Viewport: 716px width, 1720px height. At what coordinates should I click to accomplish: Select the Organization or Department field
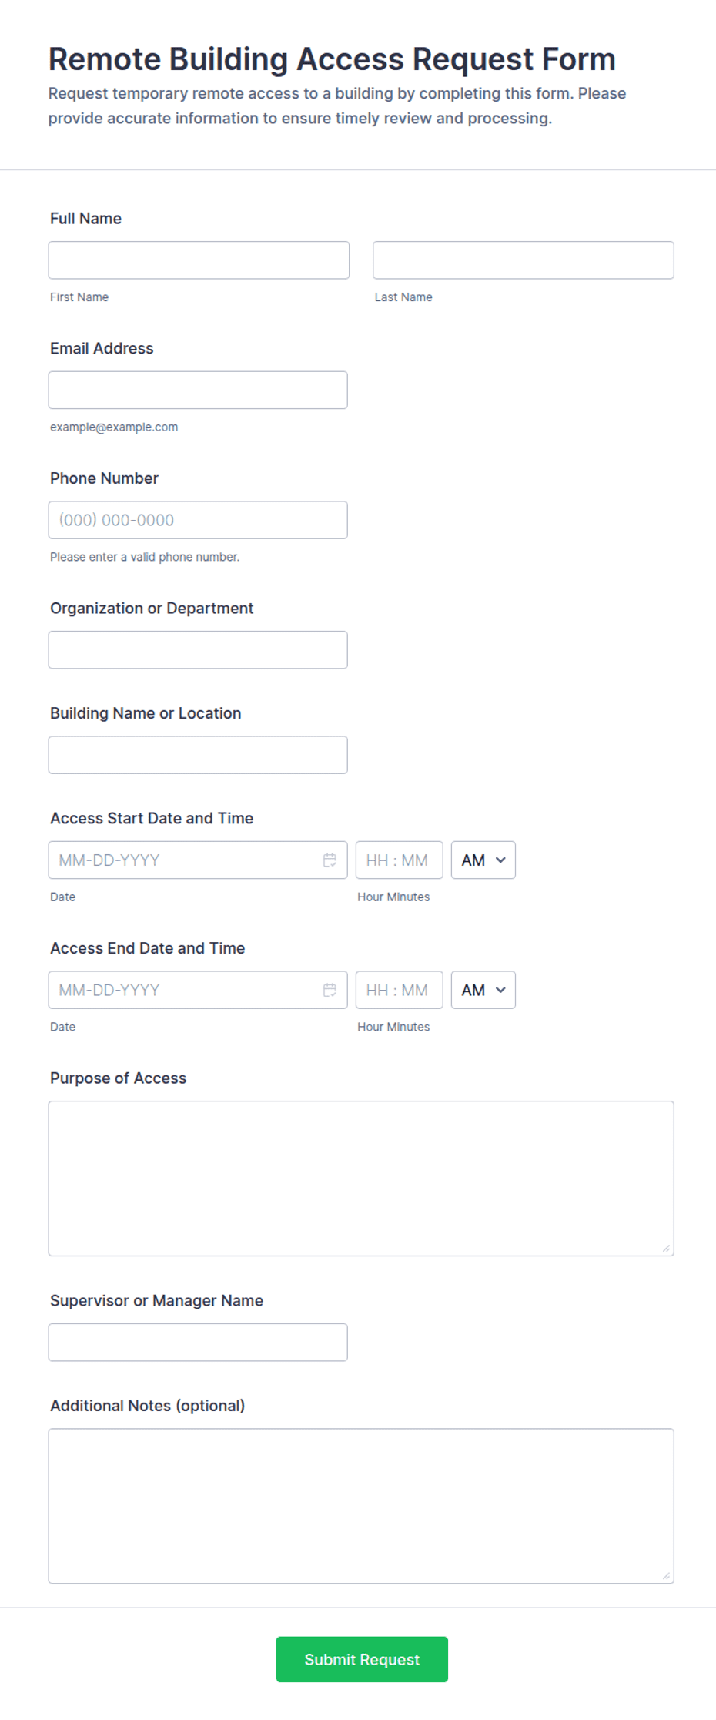click(198, 650)
